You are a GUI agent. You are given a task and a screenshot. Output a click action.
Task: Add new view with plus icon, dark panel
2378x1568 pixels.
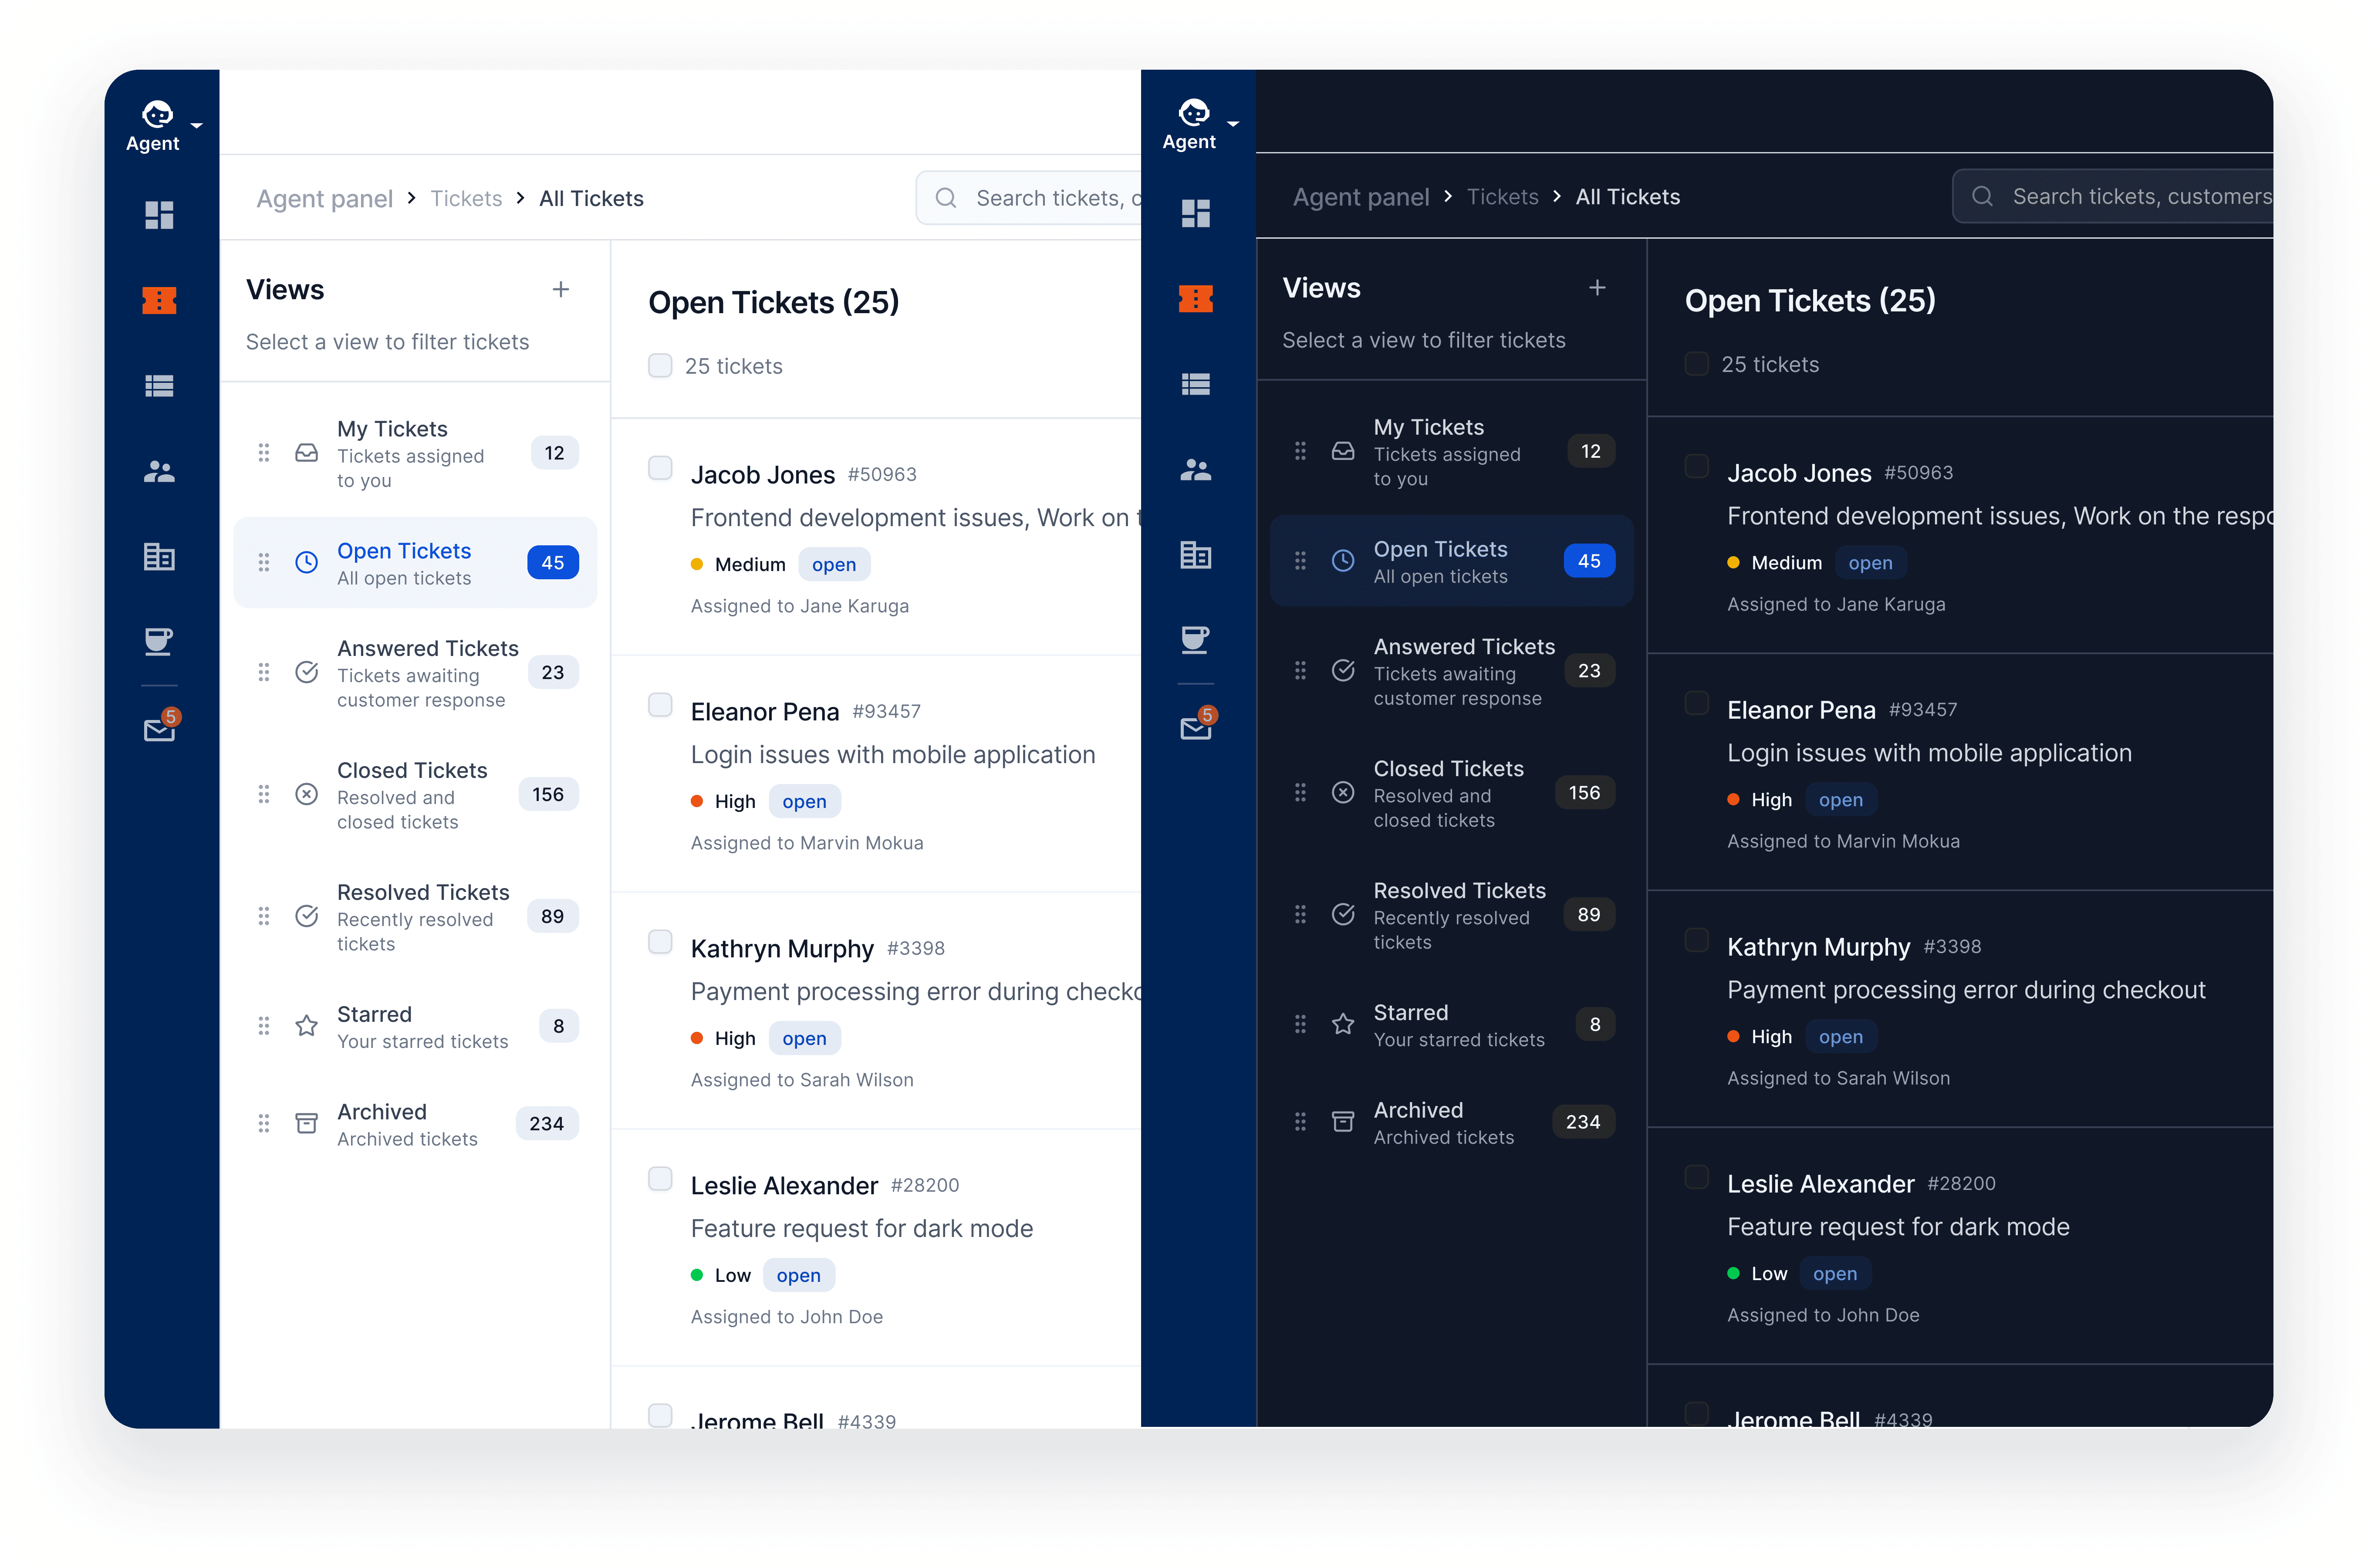tap(1597, 288)
